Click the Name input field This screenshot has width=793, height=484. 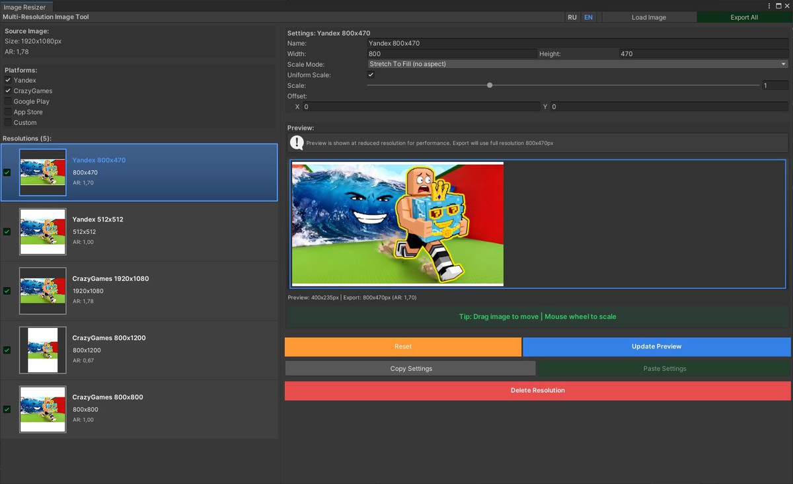[x=578, y=43]
